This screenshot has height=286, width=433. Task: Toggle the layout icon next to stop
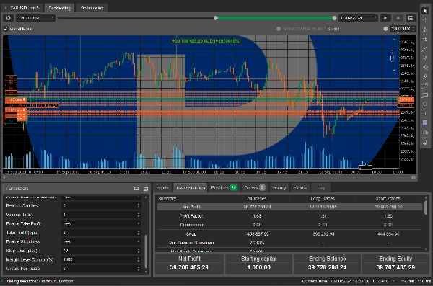point(411,18)
